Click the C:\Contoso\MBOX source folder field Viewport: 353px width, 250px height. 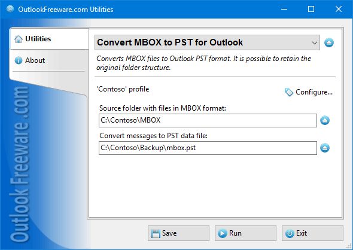pos(208,120)
